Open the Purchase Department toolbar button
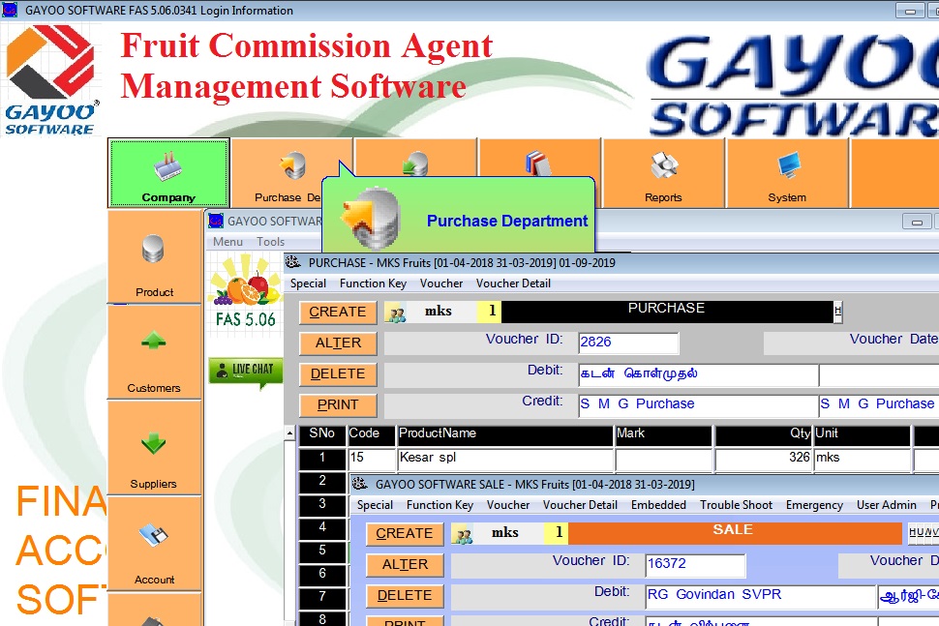 pyautogui.click(x=291, y=173)
